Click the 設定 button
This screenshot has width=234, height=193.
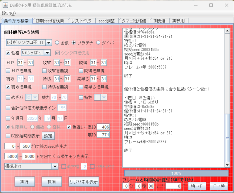tap(48, 136)
